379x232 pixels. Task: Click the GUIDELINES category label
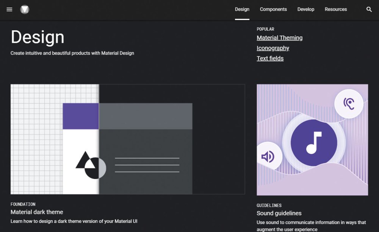click(x=269, y=206)
